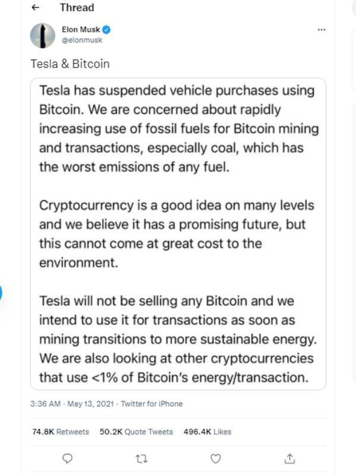Retweet using the arrows icon
Image resolution: width=356 pixels, height=475 pixels.
[x=141, y=458]
